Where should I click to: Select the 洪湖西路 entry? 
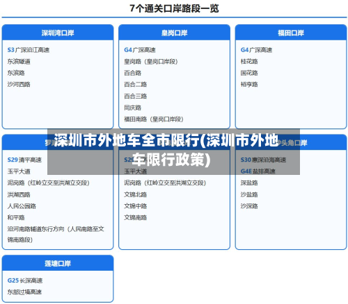(x=19, y=194)
